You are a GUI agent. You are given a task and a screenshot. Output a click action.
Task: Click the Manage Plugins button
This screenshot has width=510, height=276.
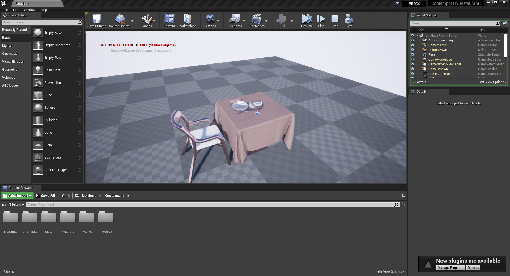(450, 267)
